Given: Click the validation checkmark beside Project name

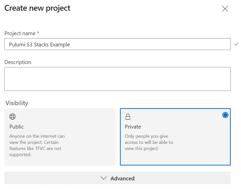Looking at the screenshot, I should pyautogui.click(x=237, y=44).
